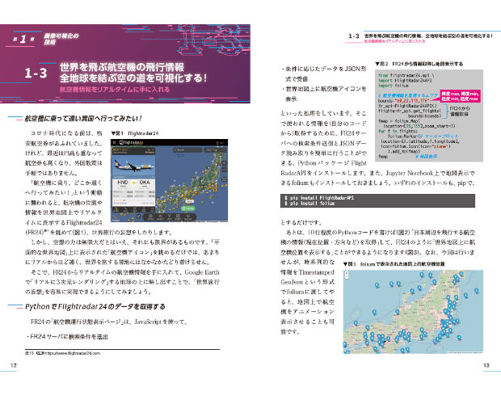Click the 図2 FR24 code figure caption
The image size is (501, 404).
coord(419,64)
